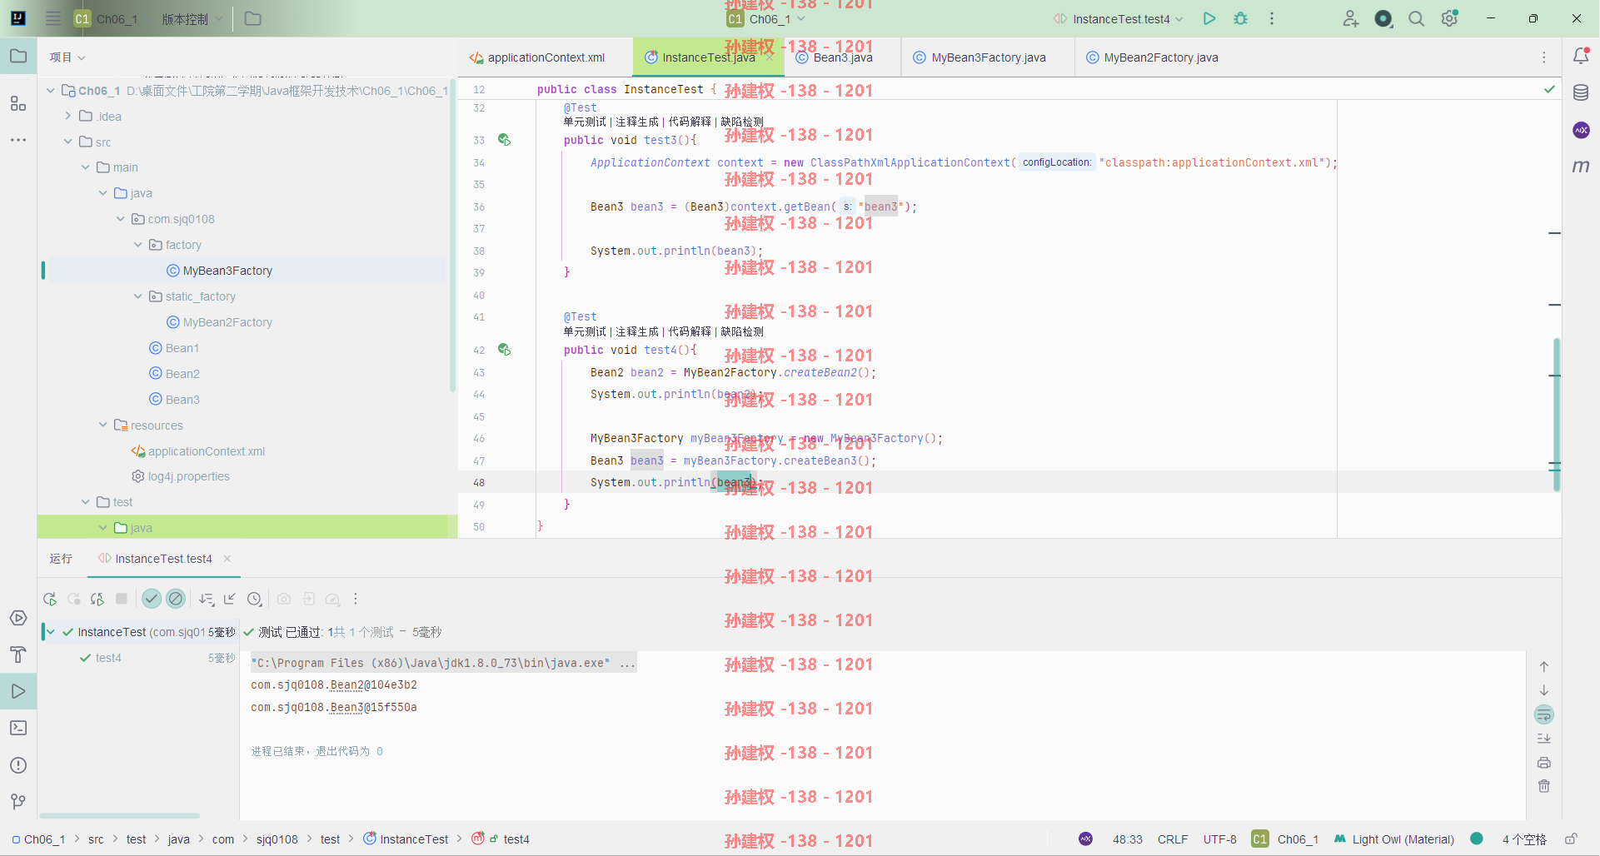Select test4 in test results tree
This screenshot has height=856, width=1600.
coord(108,658)
